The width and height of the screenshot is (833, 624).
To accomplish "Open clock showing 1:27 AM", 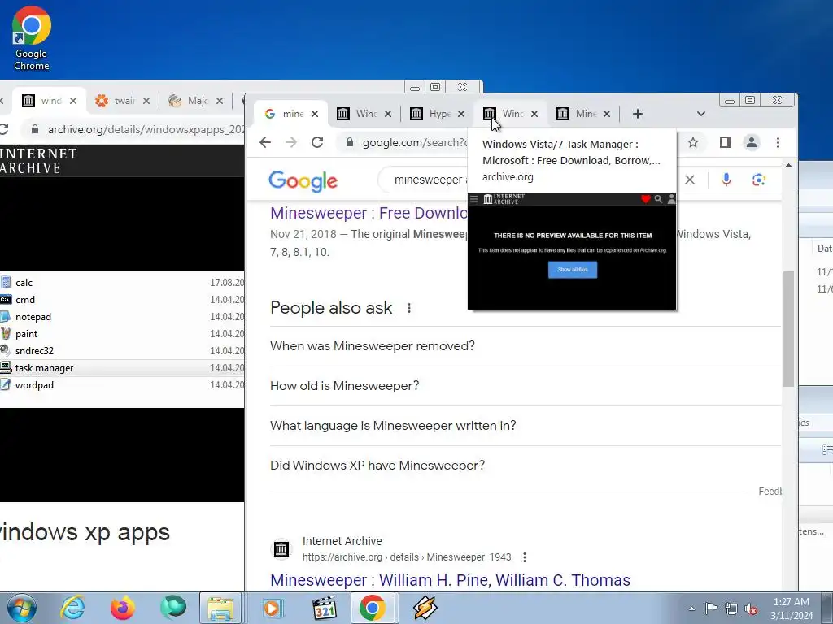I will (x=792, y=609).
